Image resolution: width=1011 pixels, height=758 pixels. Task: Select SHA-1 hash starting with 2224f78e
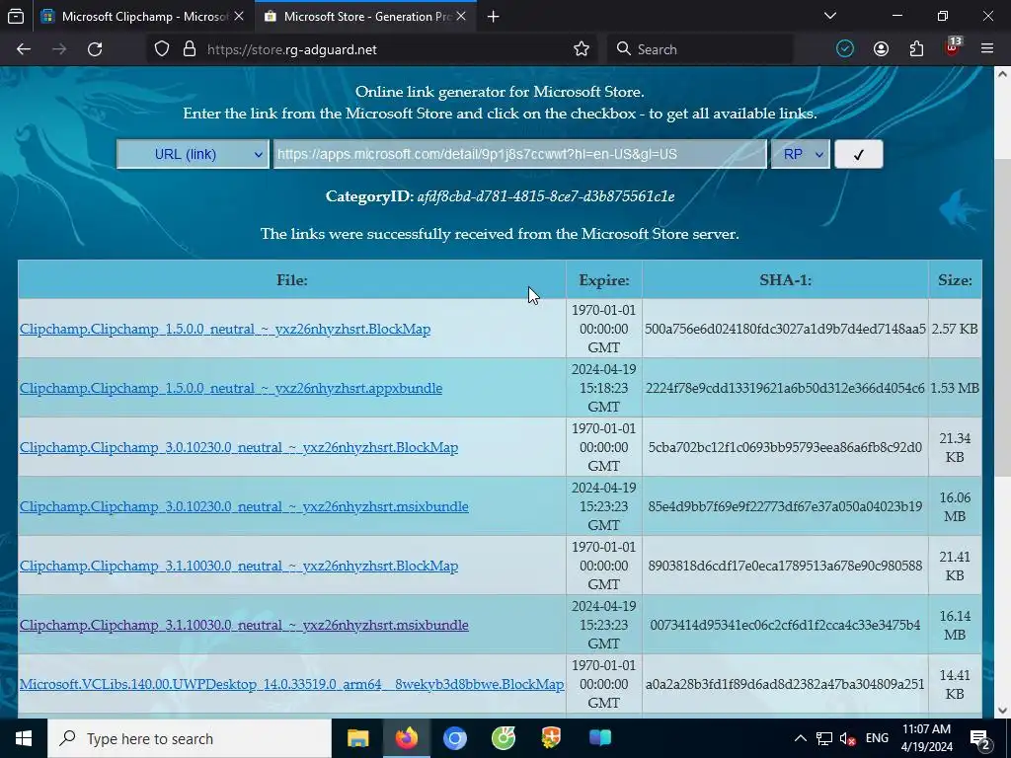pyautogui.click(x=785, y=388)
